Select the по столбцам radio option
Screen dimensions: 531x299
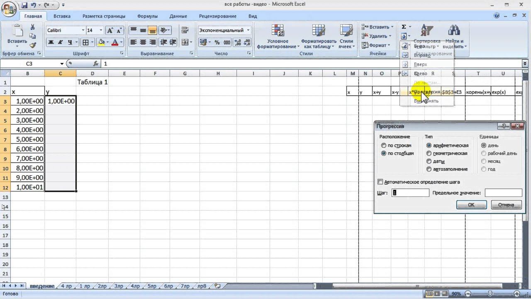pyautogui.click(x=383, y=153)
